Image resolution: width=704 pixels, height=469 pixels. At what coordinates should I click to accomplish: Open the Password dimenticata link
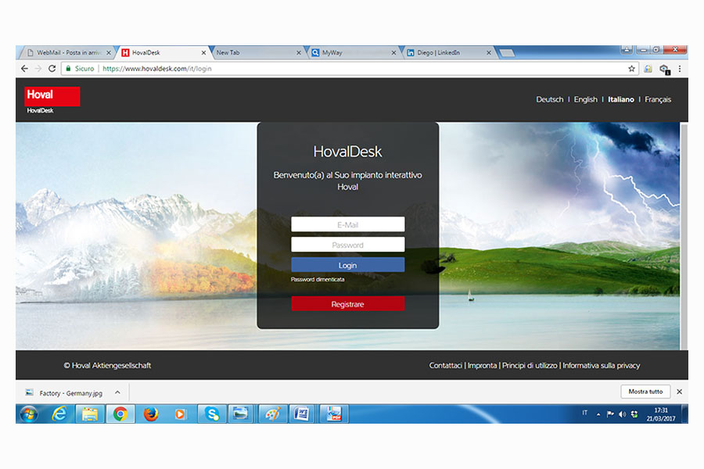coord(318,279)
